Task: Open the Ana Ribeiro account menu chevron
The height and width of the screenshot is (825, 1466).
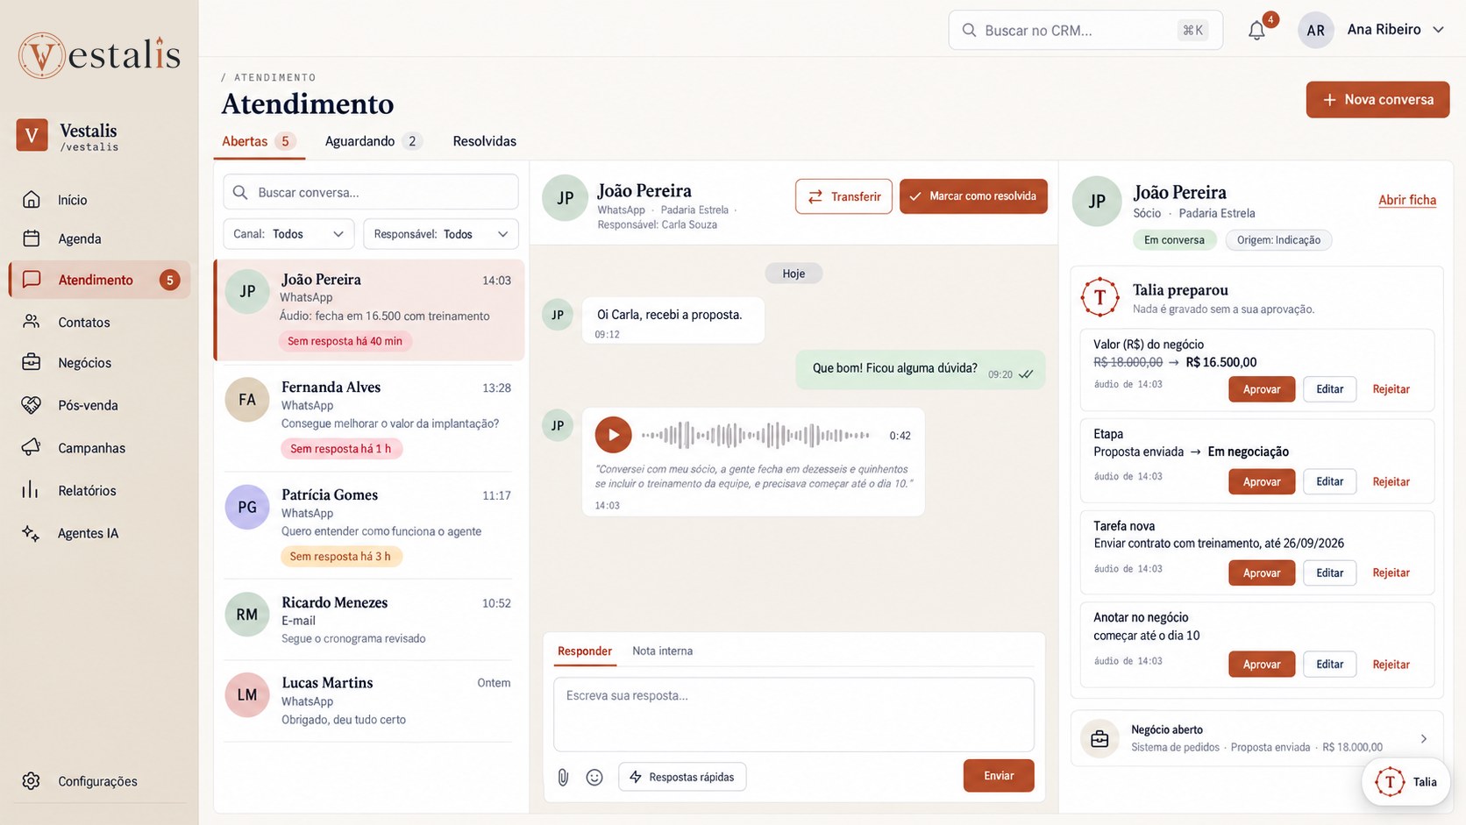Action: pos(1438,30)
